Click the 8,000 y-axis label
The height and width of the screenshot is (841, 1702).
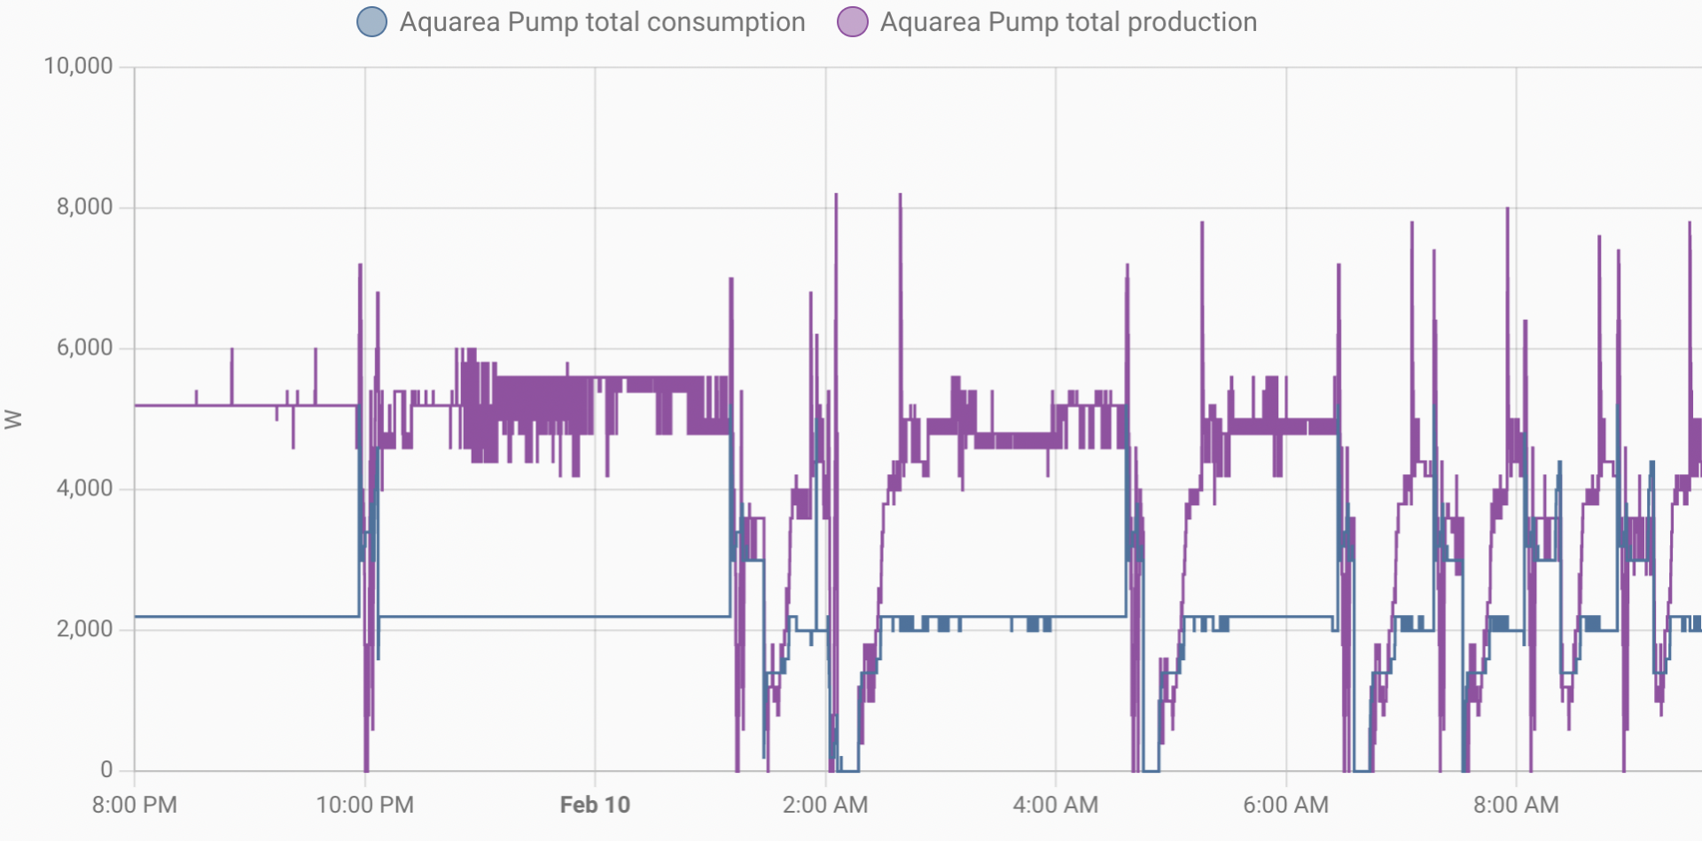85,207
